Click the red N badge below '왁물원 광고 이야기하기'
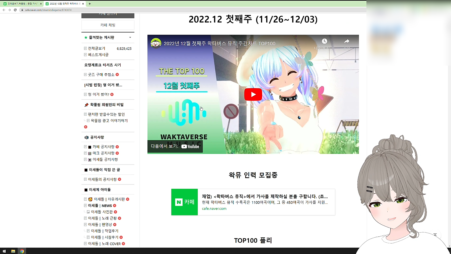This screenshot has width=451, height=254. click(86, 127)
